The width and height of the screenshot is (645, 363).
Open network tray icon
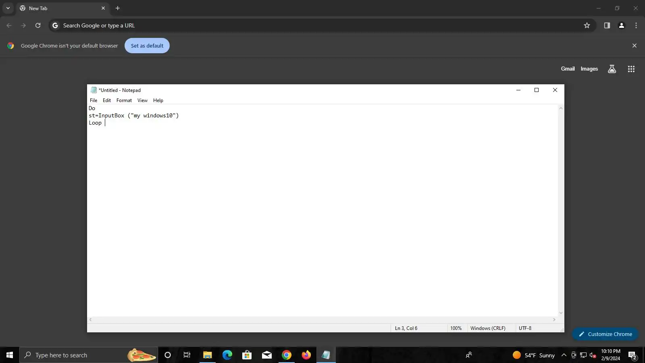tap(583, 355)
